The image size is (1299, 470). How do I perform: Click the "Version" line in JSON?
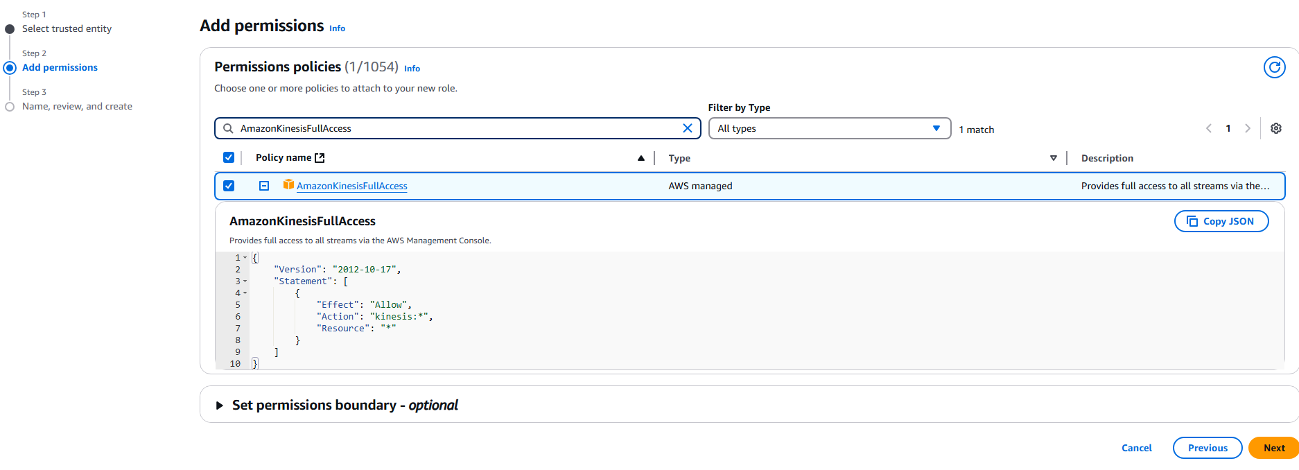(337, 270)
